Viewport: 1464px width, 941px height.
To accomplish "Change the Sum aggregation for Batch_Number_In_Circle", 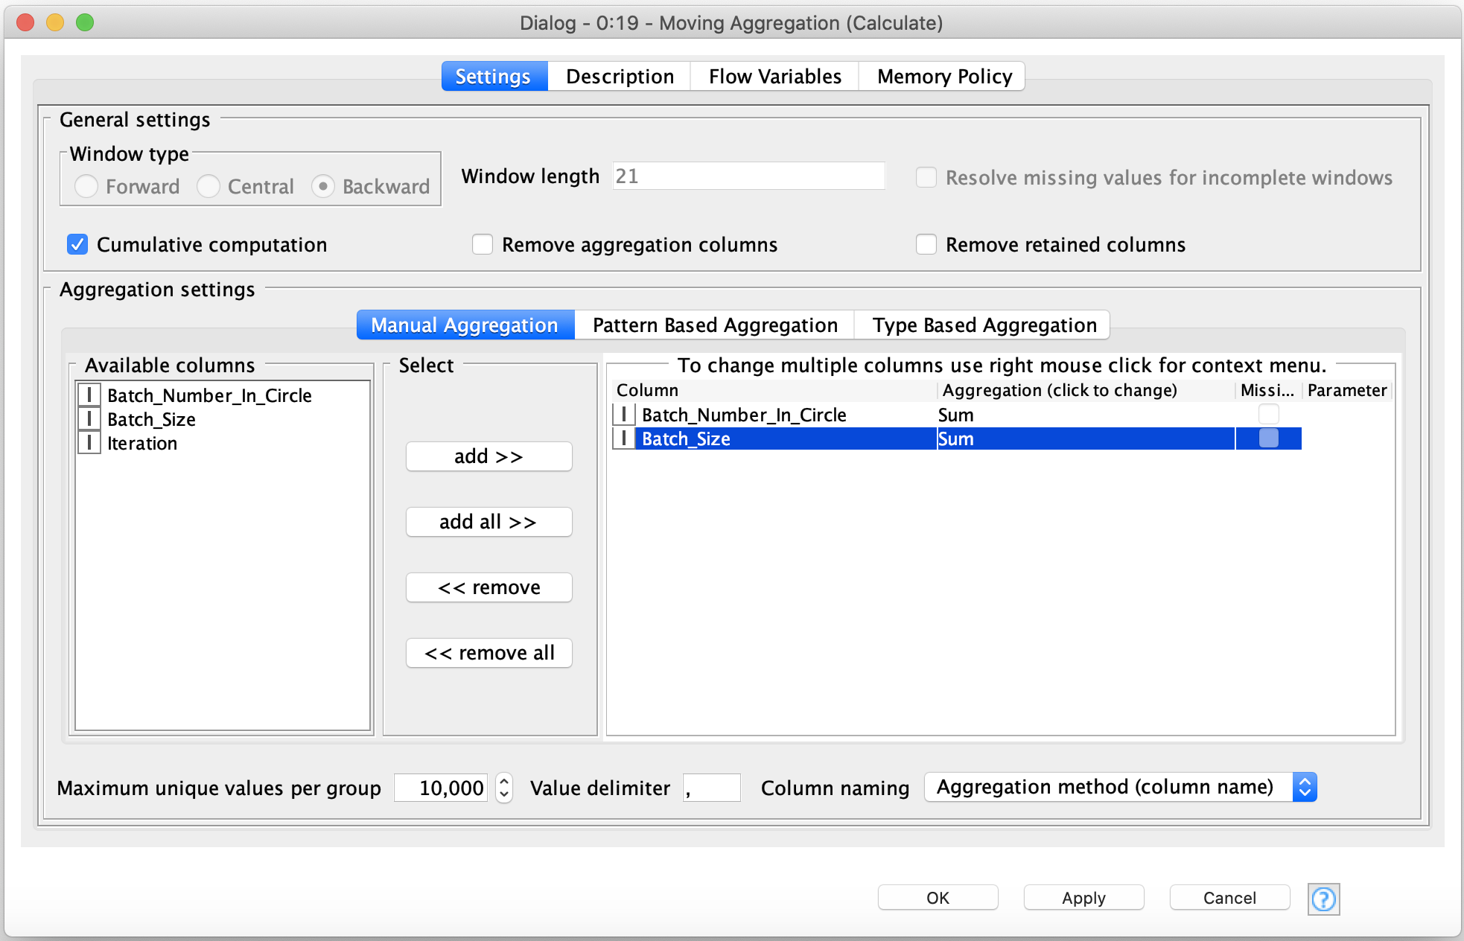I will point(955,415).
